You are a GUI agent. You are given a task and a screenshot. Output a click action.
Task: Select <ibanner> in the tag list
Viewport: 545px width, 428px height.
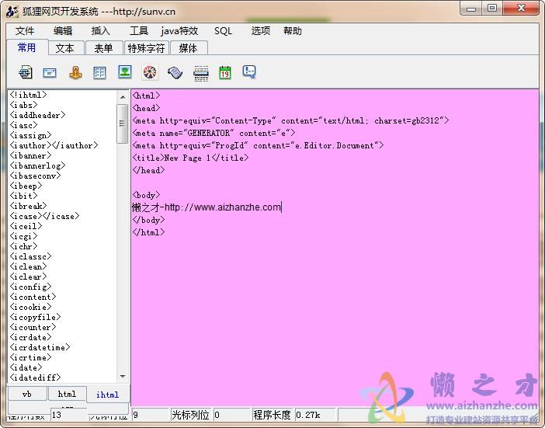tap(30, 155)
